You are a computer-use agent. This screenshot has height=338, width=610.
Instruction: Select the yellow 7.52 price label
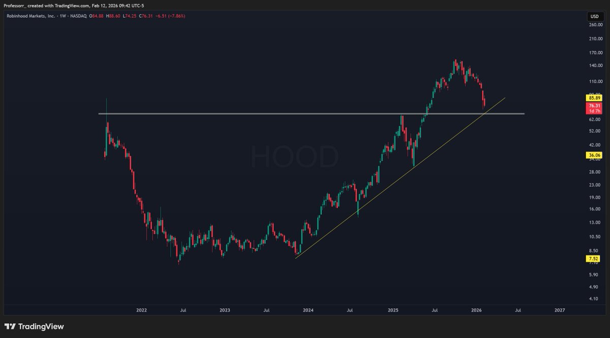pos(594,258)
